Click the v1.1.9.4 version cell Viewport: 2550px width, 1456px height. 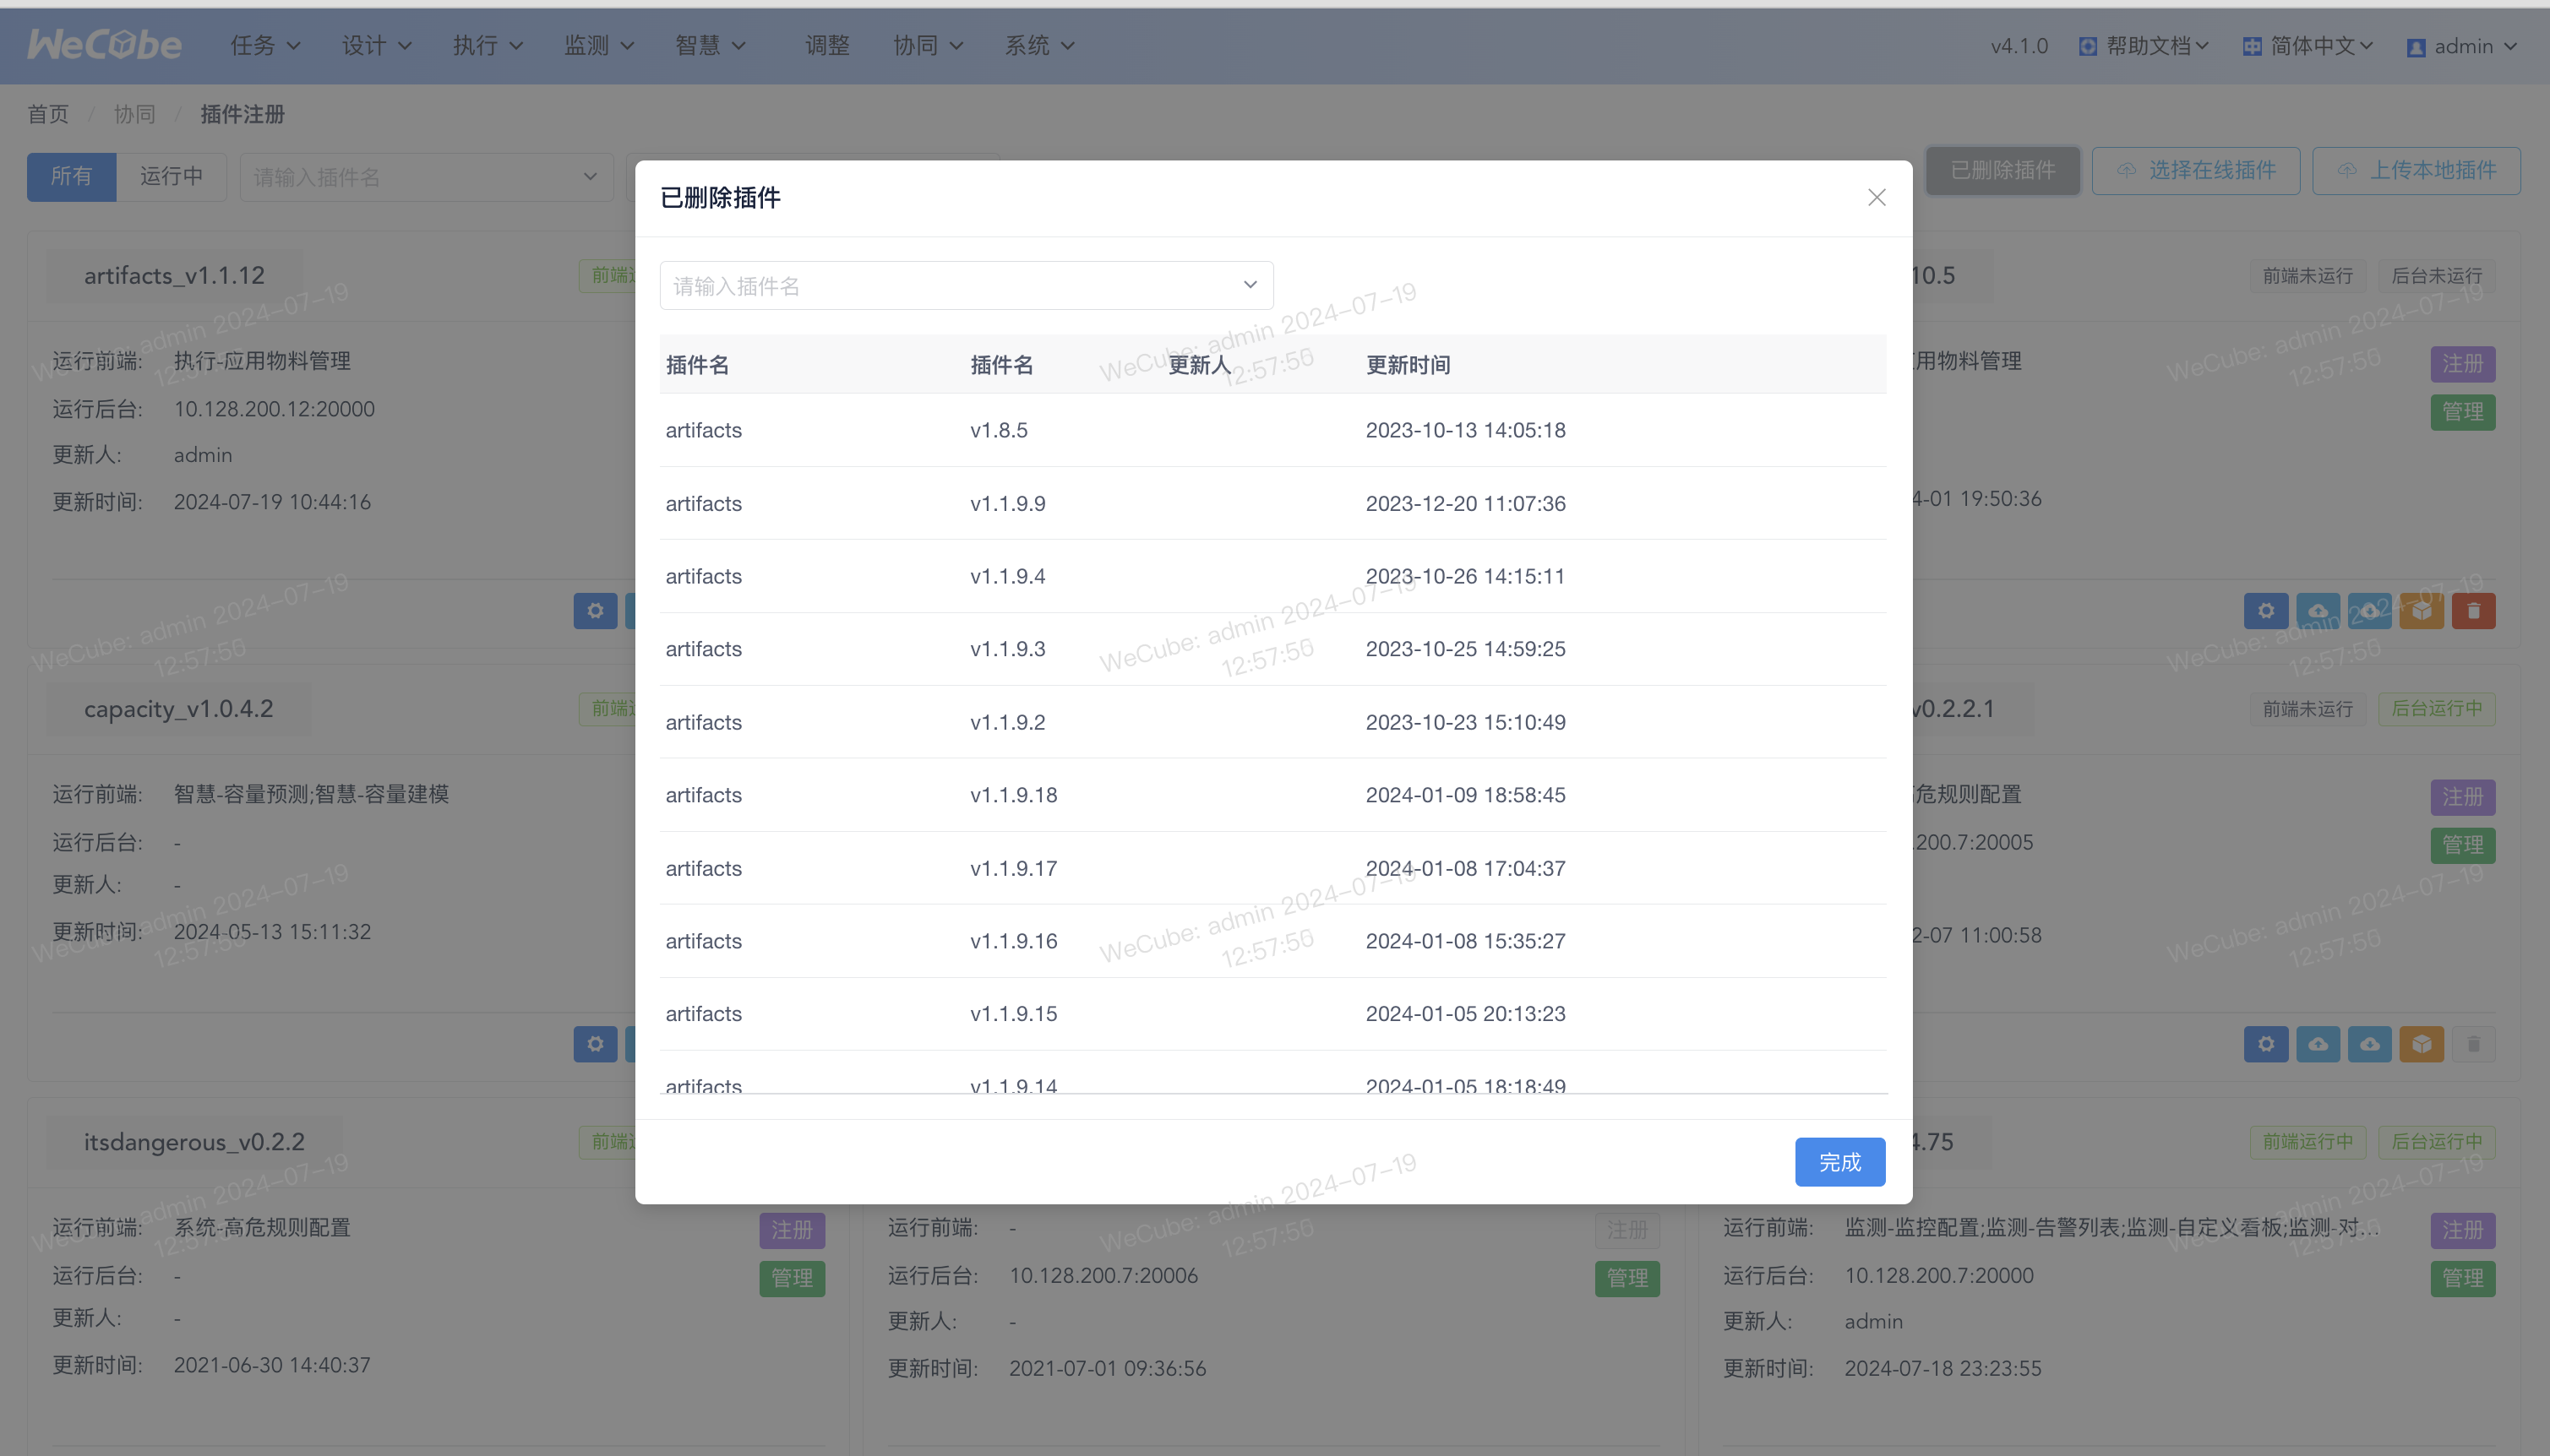(x=1007, y=576)
